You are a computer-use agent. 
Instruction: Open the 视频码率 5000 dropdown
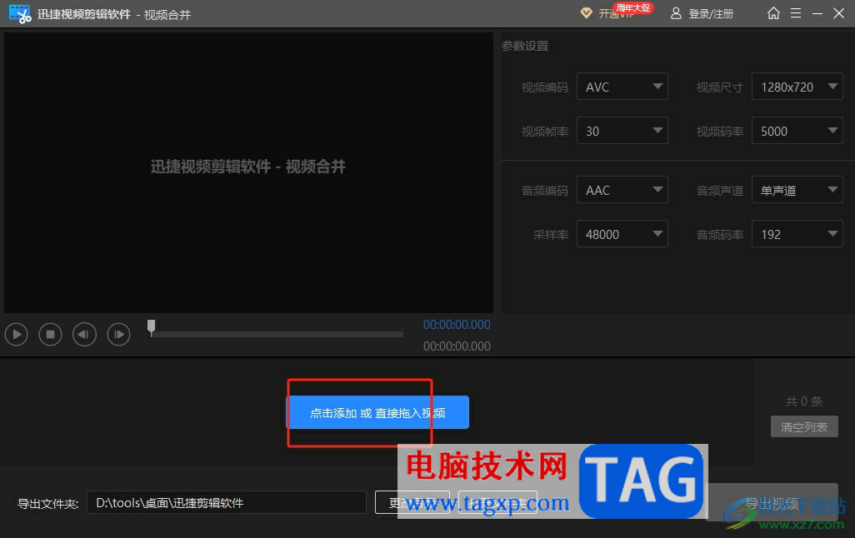tap(797, 131)
